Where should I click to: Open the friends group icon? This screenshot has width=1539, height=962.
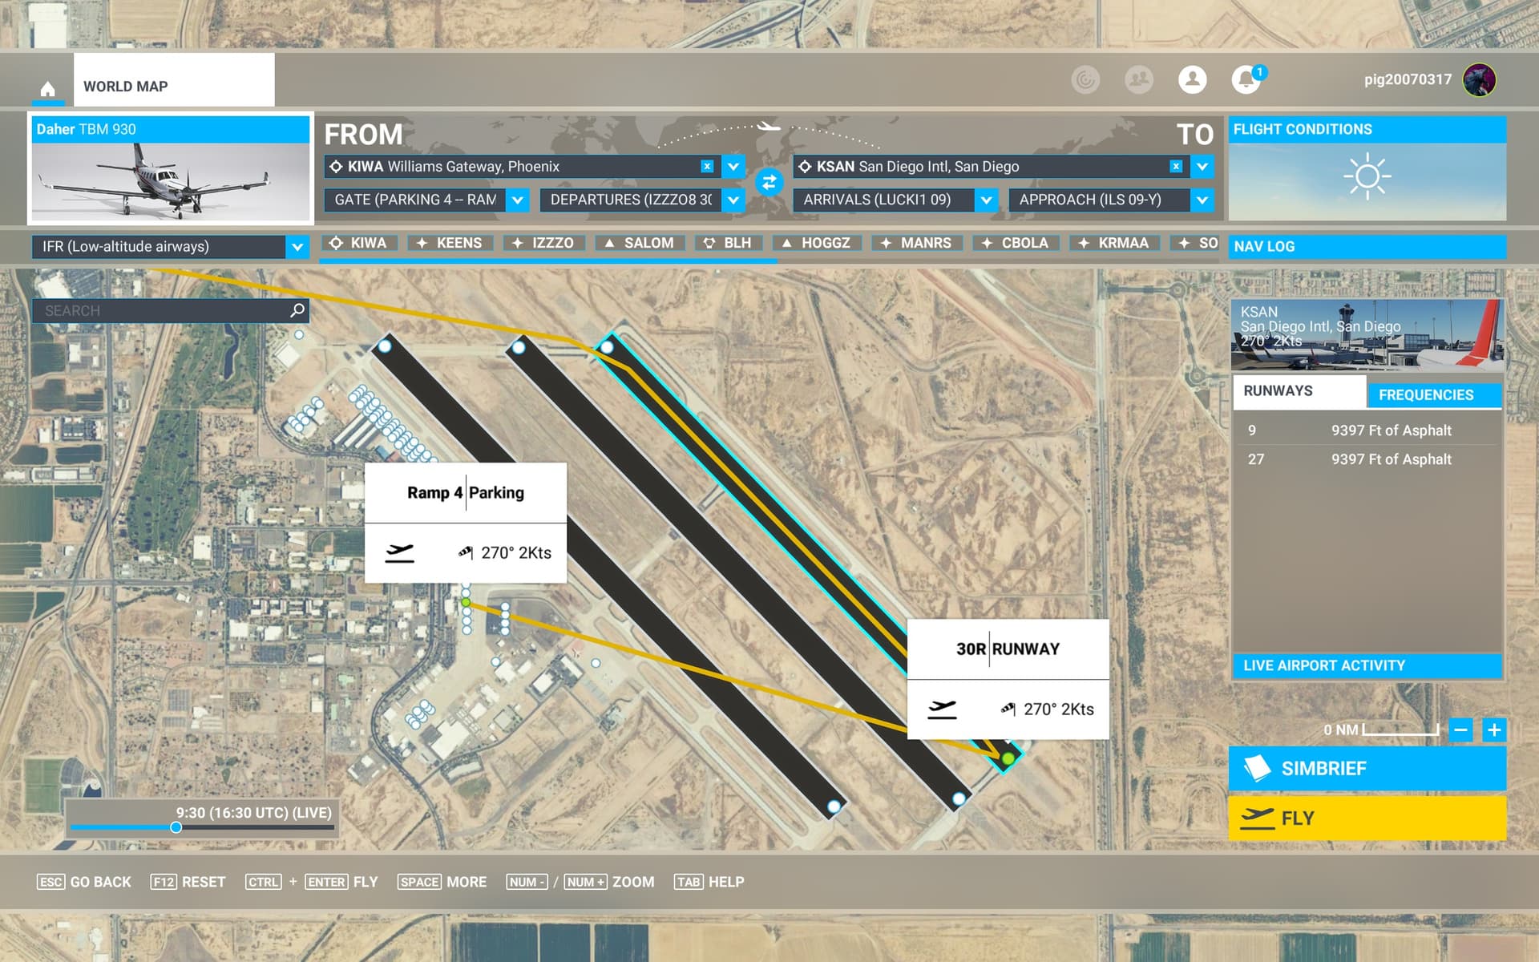pyautogui.click(x=1138, y=79)
